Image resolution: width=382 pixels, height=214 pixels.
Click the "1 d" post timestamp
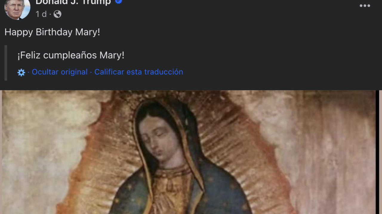click(x=41, y=14)
